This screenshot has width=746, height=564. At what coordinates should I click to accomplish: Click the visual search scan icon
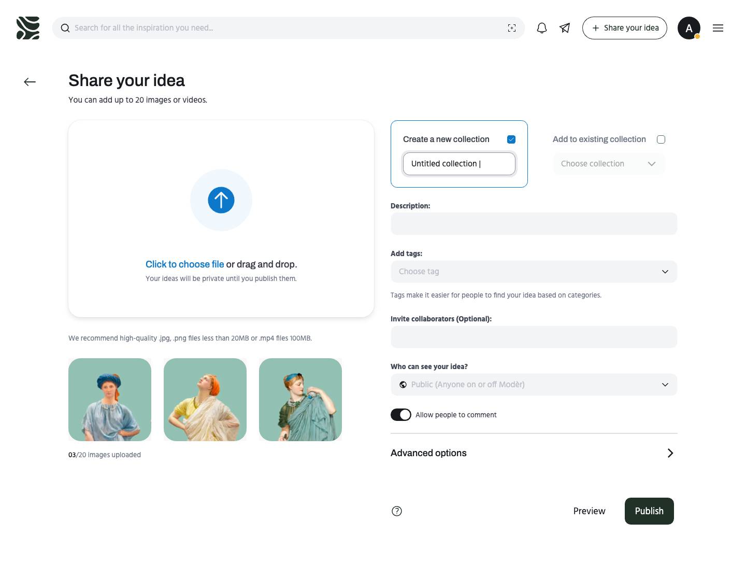click(x=512, y=28)
